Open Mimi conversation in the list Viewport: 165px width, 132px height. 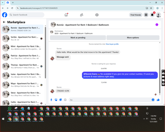22,48
